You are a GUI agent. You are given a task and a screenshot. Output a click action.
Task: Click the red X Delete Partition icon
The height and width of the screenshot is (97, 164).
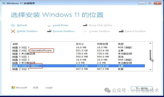[x=13, y=31]
